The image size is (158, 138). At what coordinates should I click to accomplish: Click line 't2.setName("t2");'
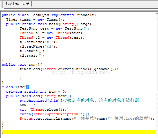[x=39, y=47]
